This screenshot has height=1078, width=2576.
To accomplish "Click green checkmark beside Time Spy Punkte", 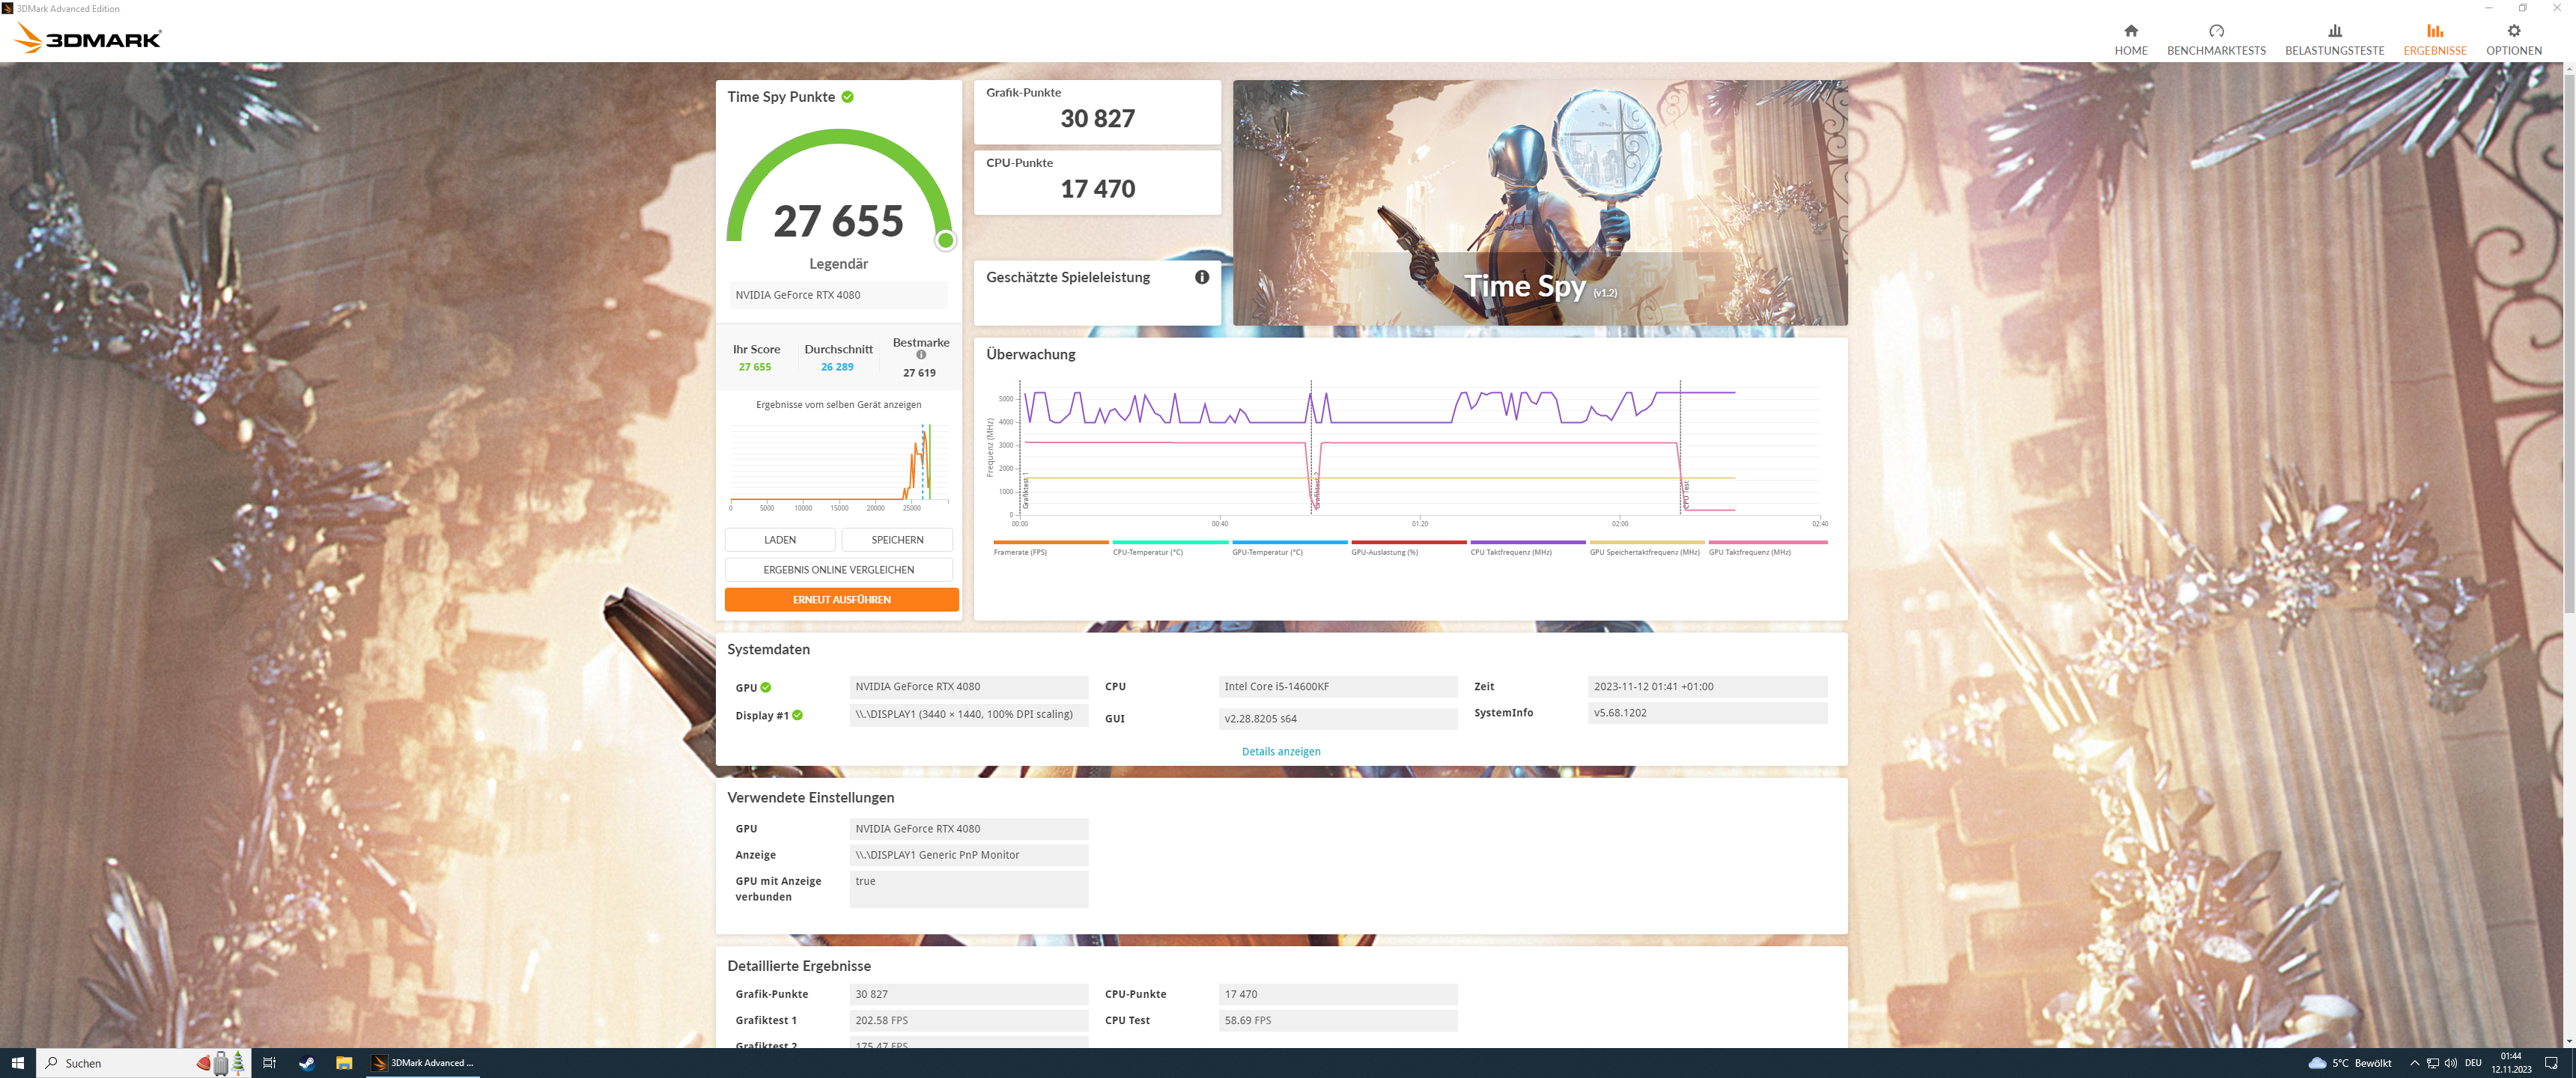I will (847, 97).
